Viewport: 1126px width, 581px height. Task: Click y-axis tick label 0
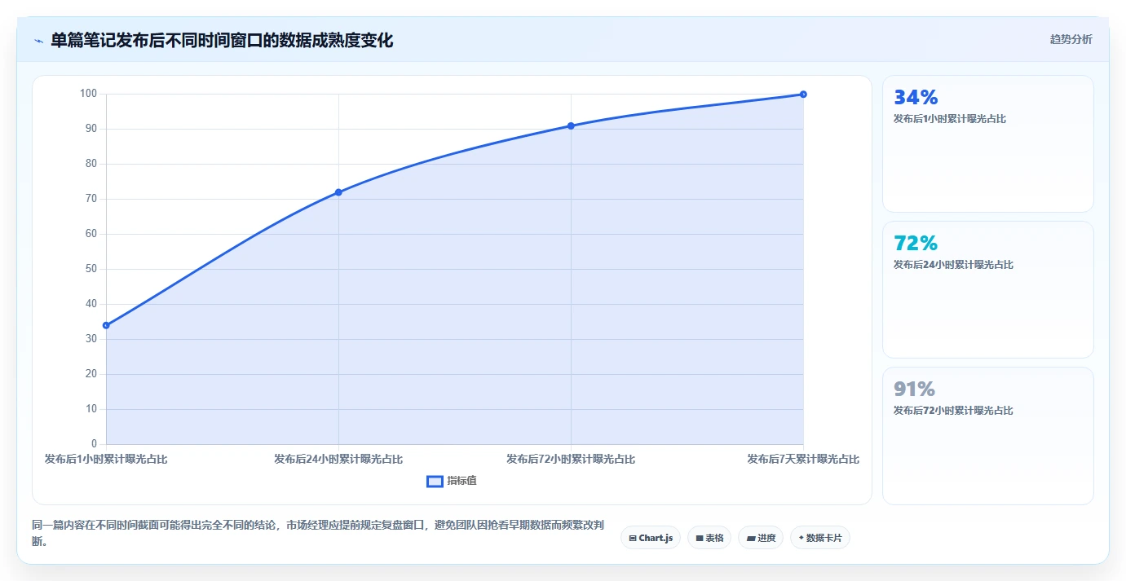(x=94, y=444)
